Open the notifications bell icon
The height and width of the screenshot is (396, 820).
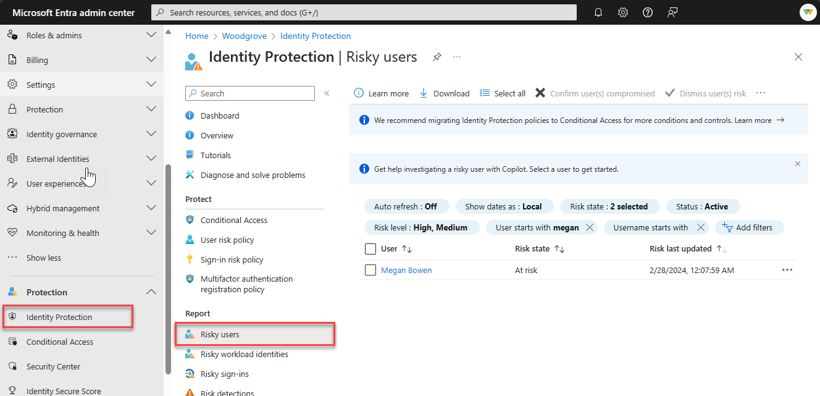point(598,12)
